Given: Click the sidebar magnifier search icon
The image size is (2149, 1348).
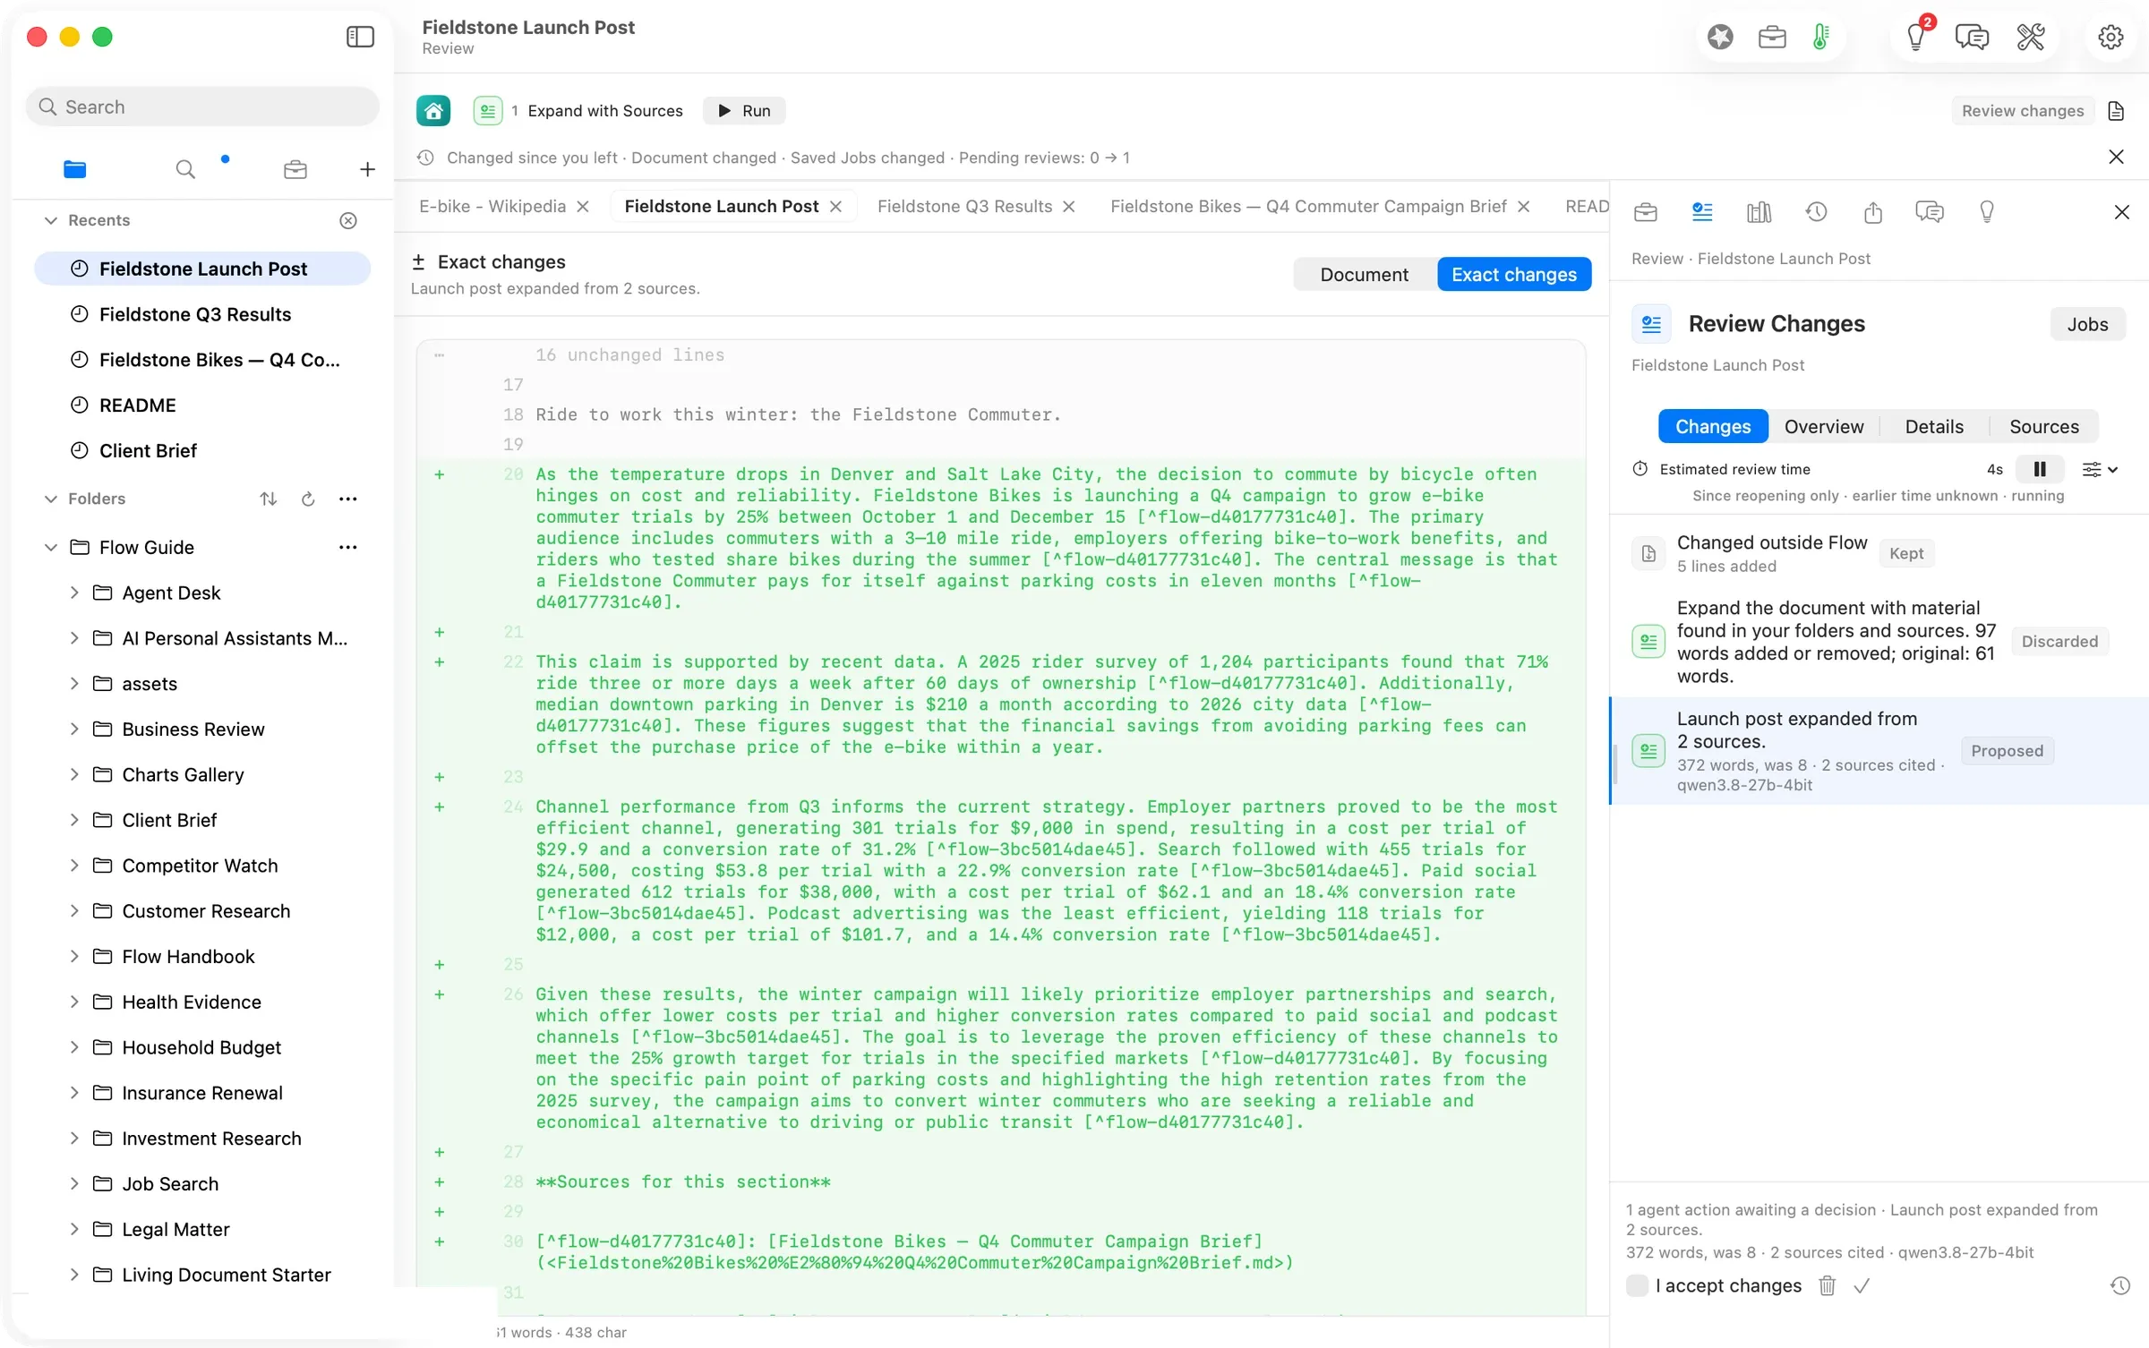Looking at the screenshot, I should 185,169.
